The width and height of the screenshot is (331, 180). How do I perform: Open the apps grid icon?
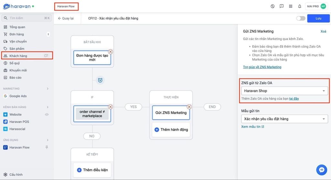(x=291, y=6)
